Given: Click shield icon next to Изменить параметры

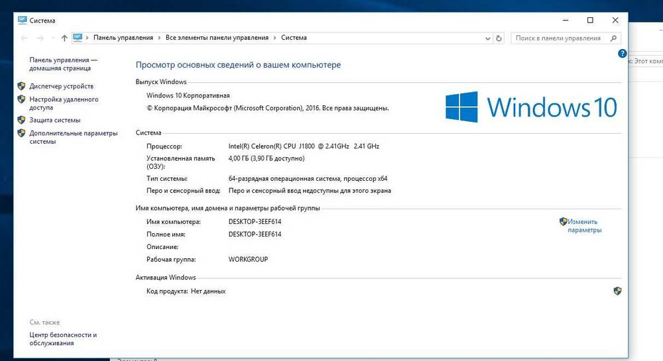Looking at the screenshot, I should click(x=563, y=221).
